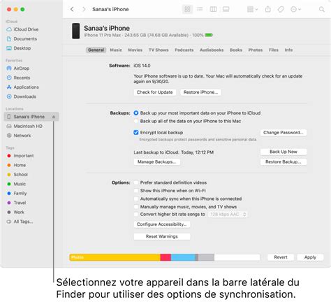Enable Show this iPhone when on Wi-Fi
Viewport: 331px width, 302px height.
[x=136, y=191]
